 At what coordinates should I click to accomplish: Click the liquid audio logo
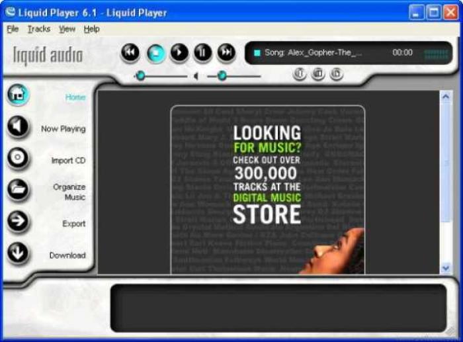tap(48, 56)
